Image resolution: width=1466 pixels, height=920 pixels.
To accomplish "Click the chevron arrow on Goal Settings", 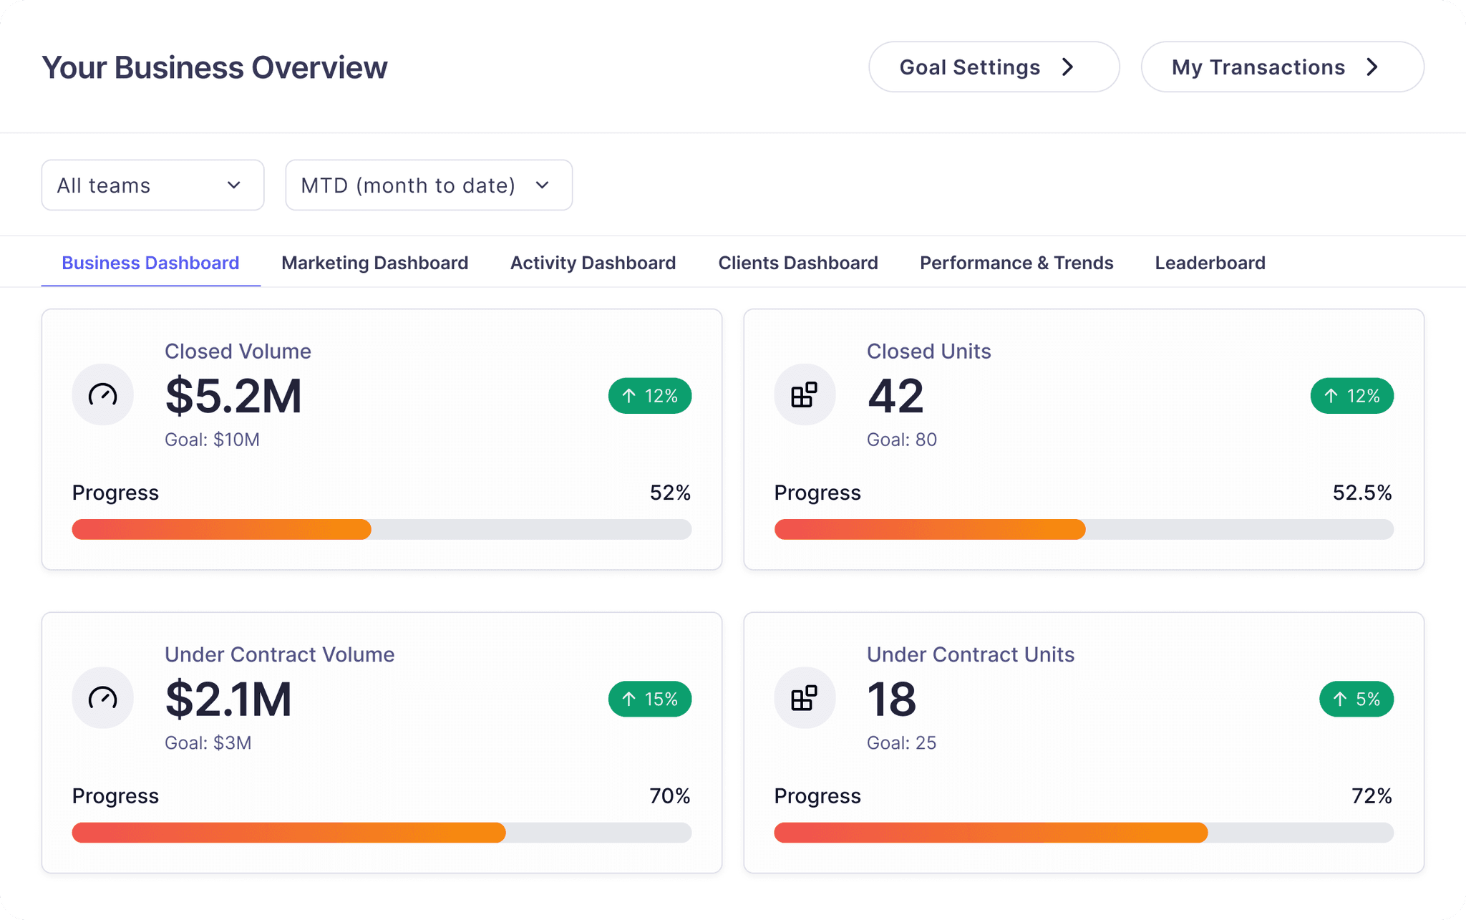I will 1067,67.
